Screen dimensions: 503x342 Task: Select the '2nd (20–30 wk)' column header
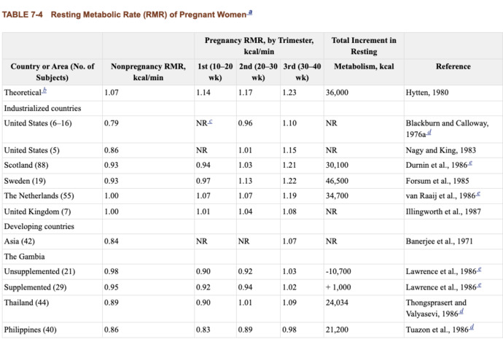pos(258,72)
